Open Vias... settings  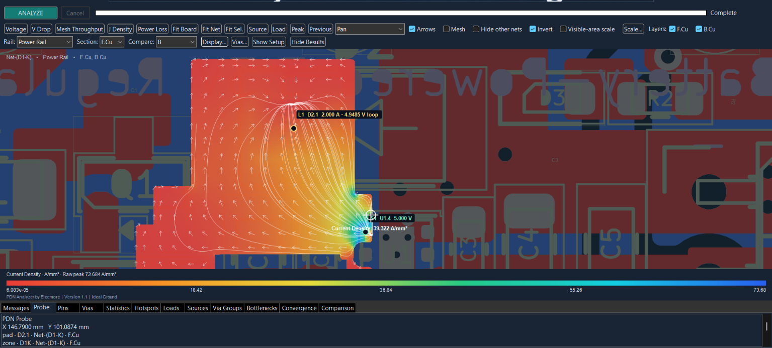[x=240, y=42]
